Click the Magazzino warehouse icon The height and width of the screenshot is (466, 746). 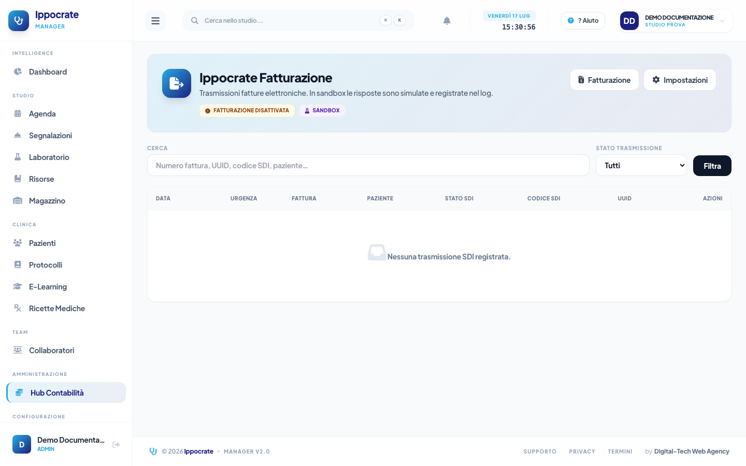point(18,200)
